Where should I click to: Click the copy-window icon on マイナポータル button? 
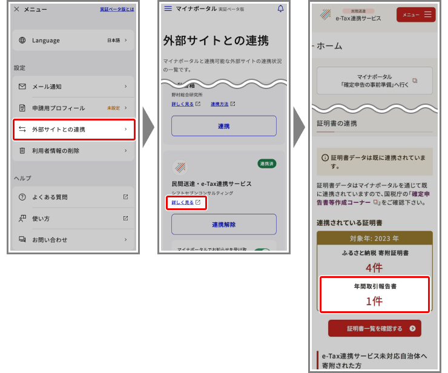(x=415, y=81)
